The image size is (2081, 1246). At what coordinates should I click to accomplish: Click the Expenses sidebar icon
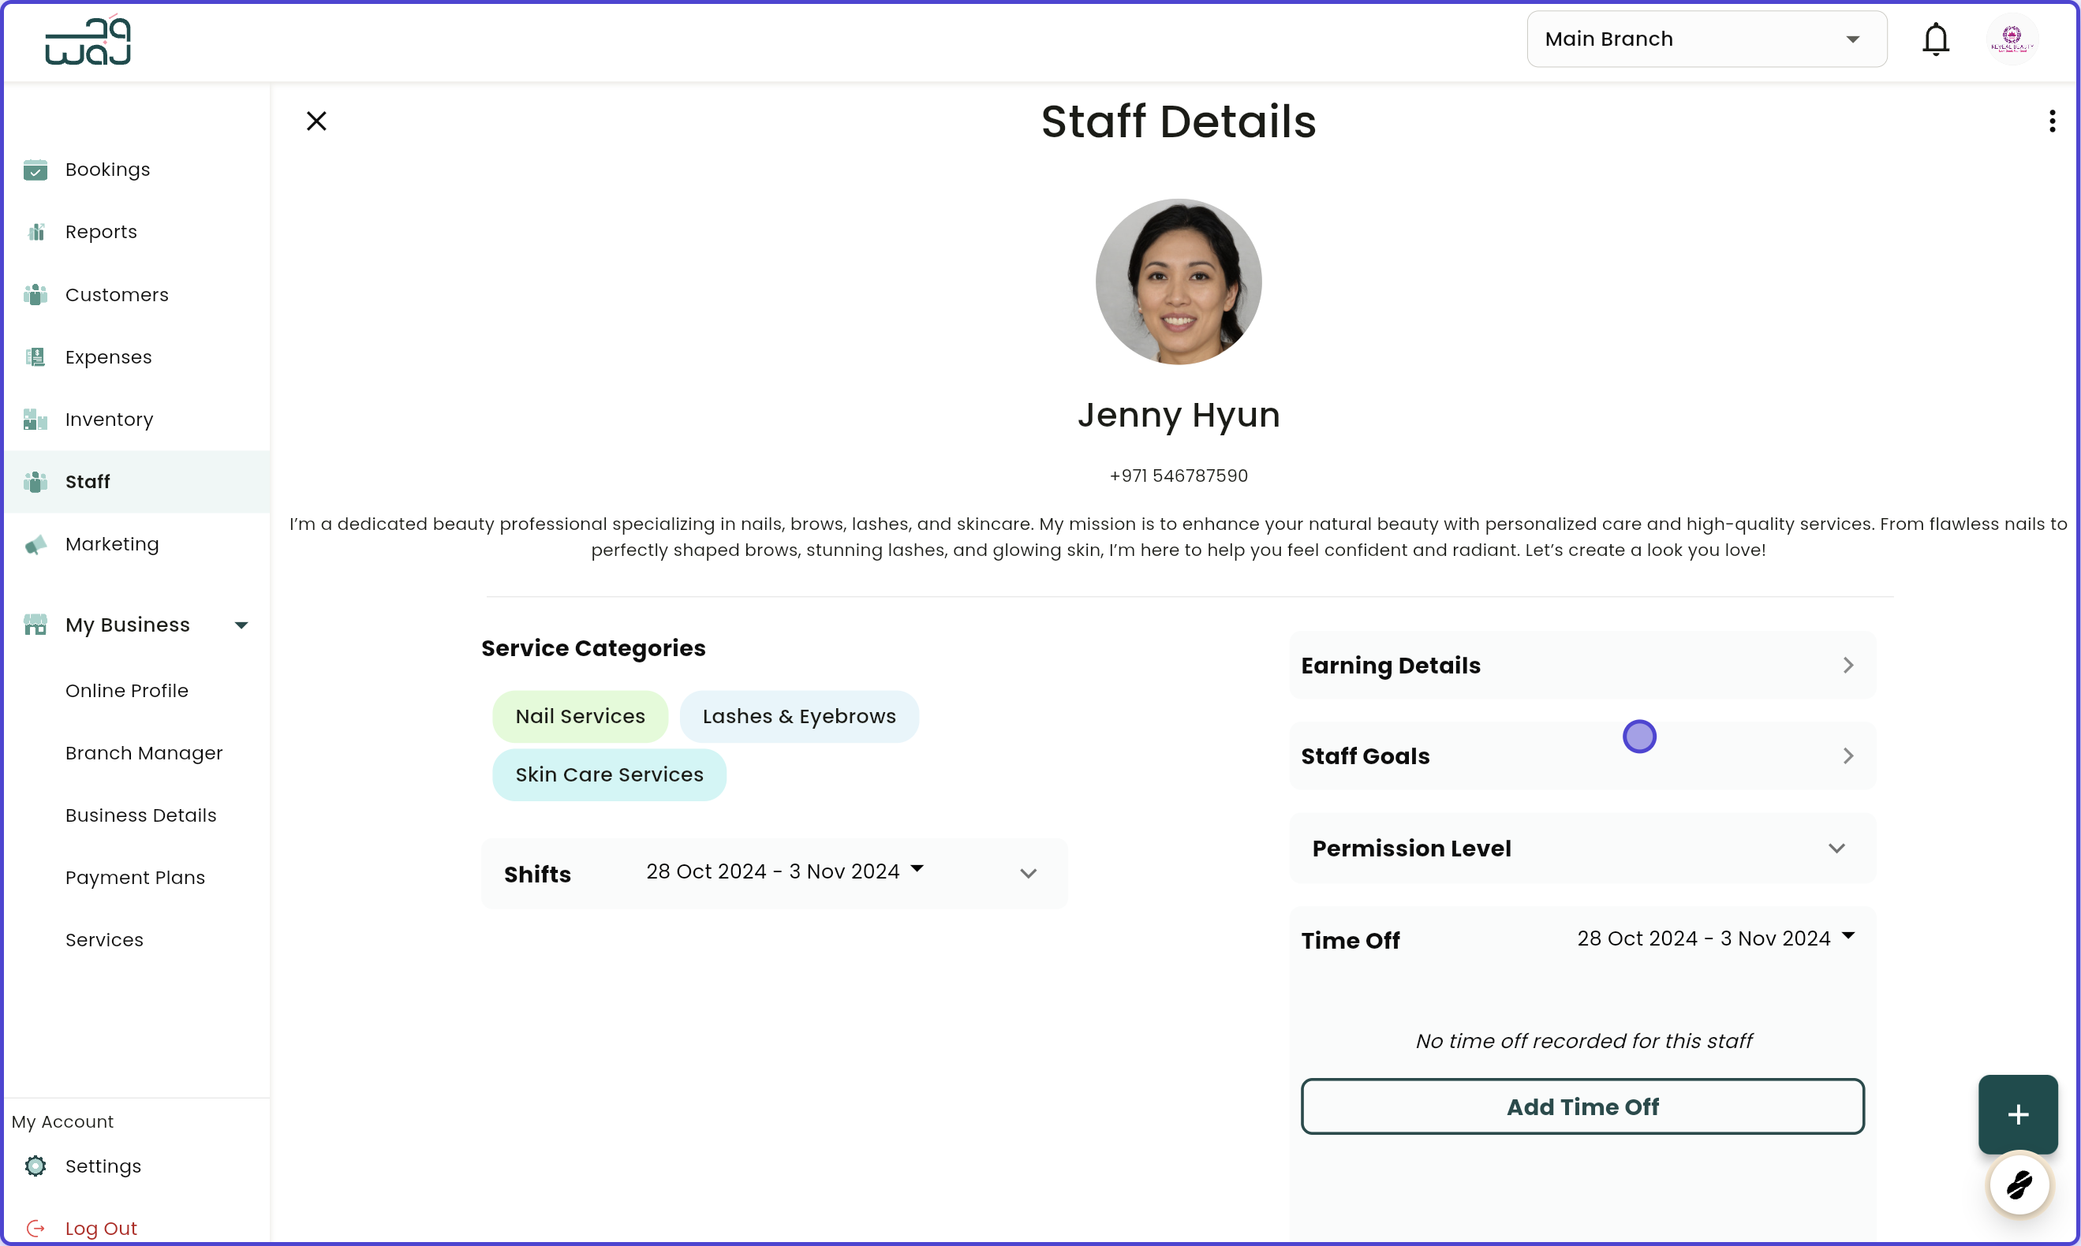35,356
